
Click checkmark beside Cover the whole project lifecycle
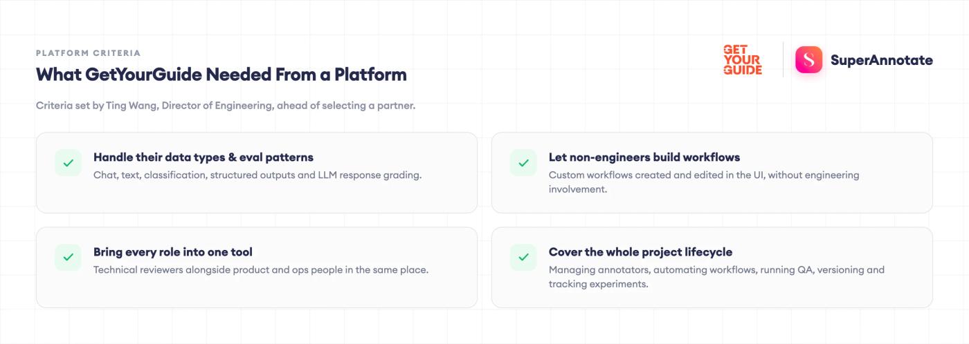pyautogui.click(x=523, y=258)
